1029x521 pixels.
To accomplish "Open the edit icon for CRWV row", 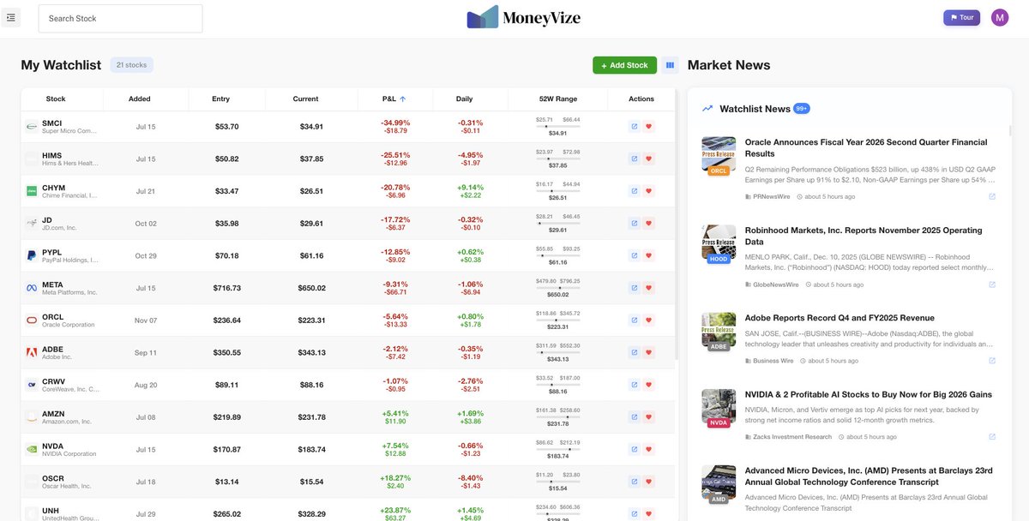I will click(x=635, y=385).
